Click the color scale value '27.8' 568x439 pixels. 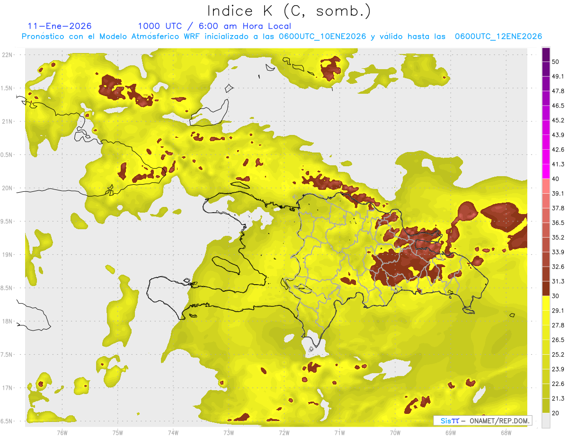[x=558, y=325]
